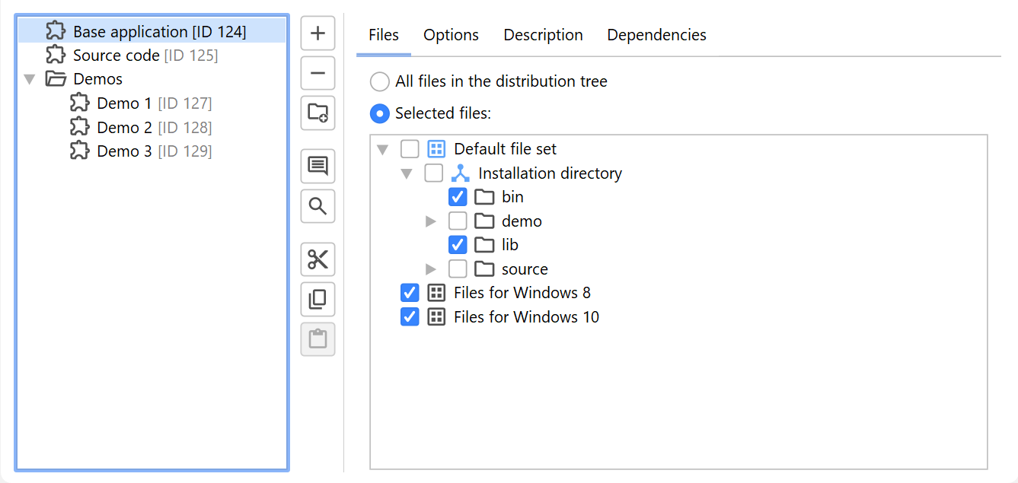The image size is (1018, 483).
Task: Click the comment speech bubble icon
Action: [318, 166]
